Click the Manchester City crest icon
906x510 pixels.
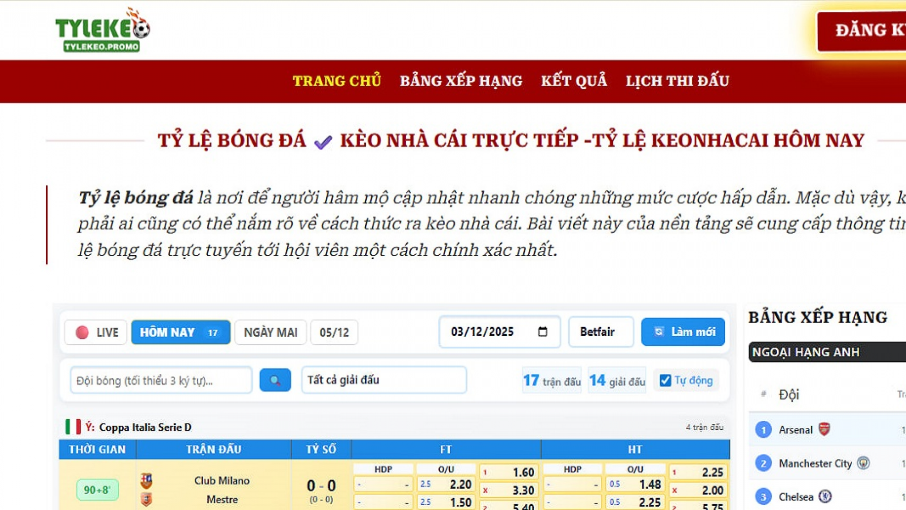coord(863,463)
